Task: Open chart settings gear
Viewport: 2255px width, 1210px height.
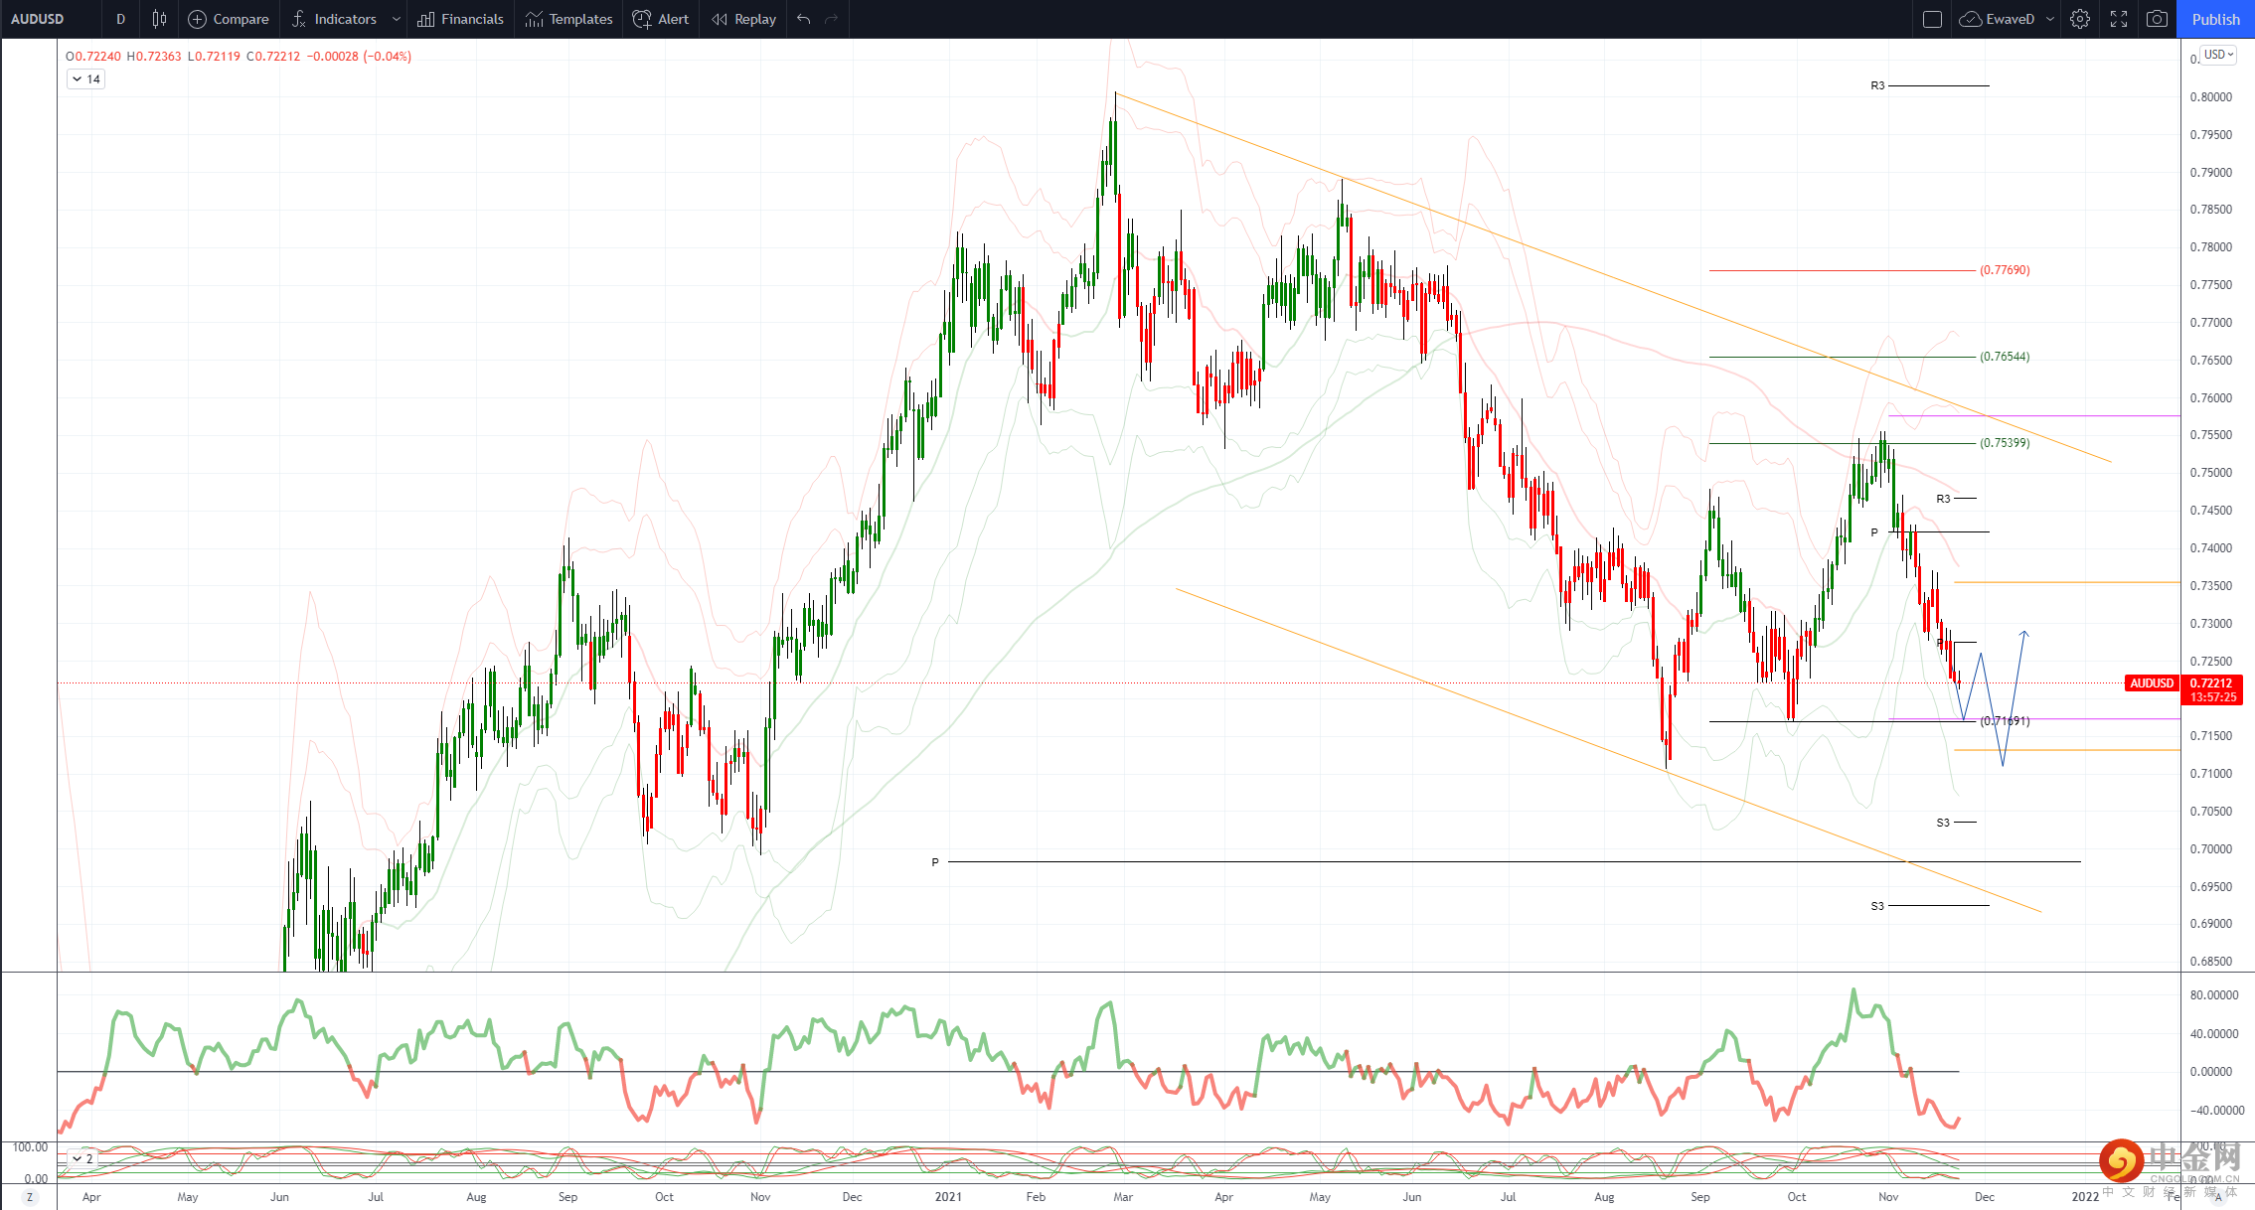Action: coord(2080,19)
